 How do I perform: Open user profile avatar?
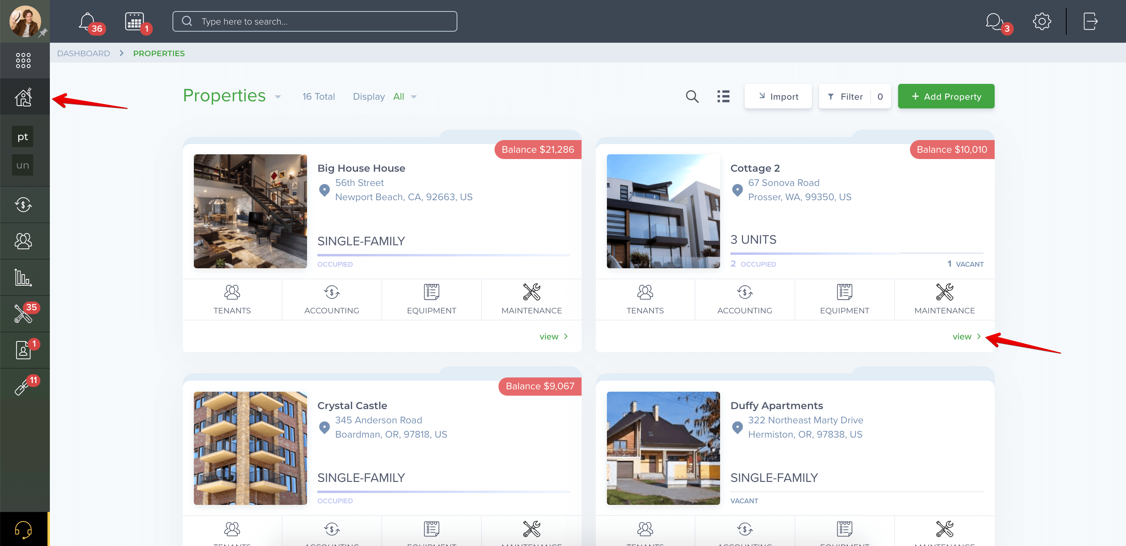point(25,21)
